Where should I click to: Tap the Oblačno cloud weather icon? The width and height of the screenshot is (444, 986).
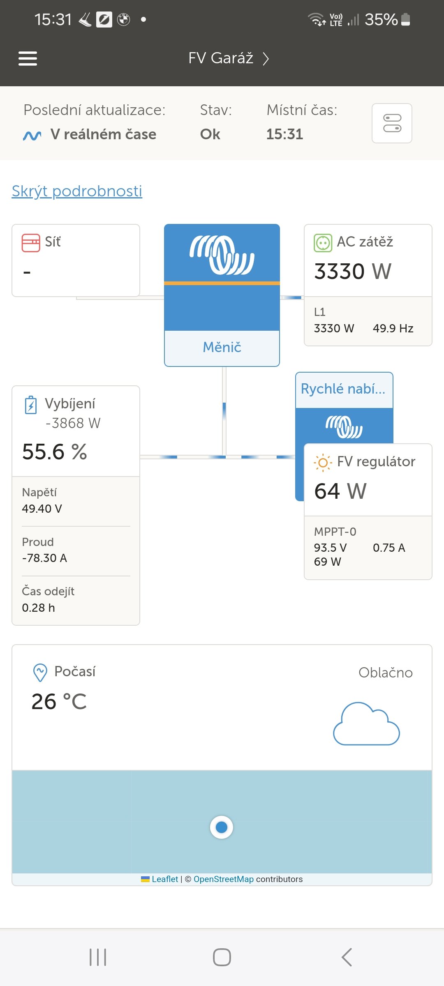coord(366,724)
